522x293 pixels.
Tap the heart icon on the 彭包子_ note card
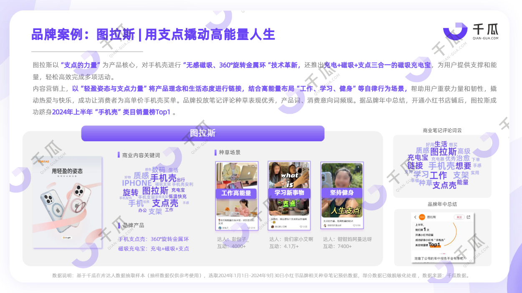pos(249,228)
